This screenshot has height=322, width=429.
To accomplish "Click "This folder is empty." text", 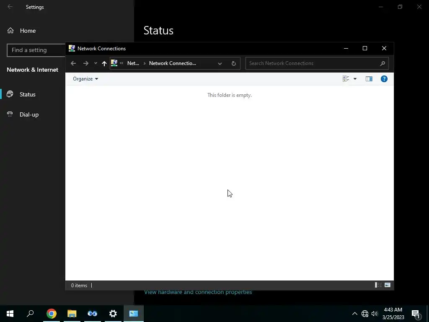I will pyautogui.click(x=230, y=95).
